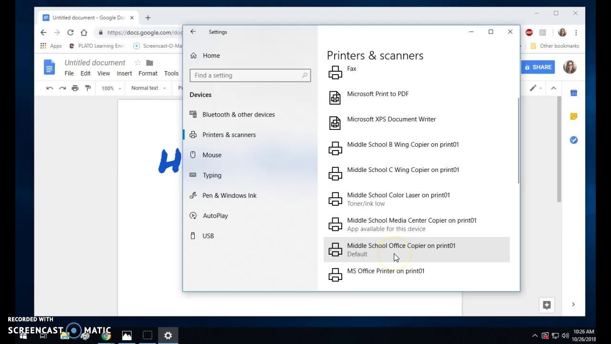Click the Google Docs home icon
Image resolution: width=611 pixels, height=344 pixels.
point(49,67)
